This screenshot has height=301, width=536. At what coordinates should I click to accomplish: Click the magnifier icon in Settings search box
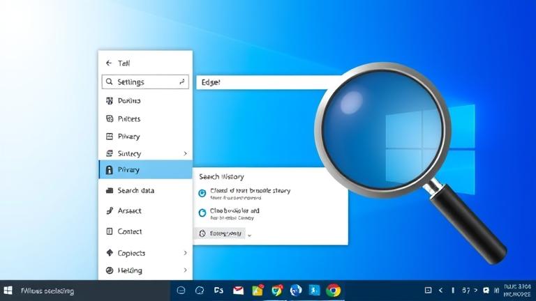pos(109,82)
